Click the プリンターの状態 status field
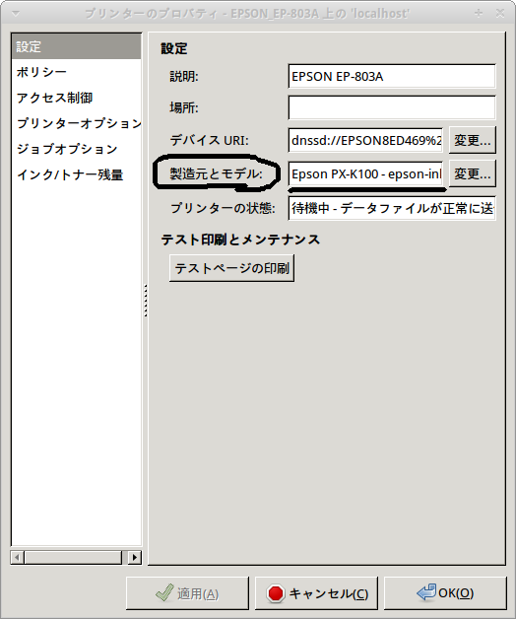 [392, 208]
